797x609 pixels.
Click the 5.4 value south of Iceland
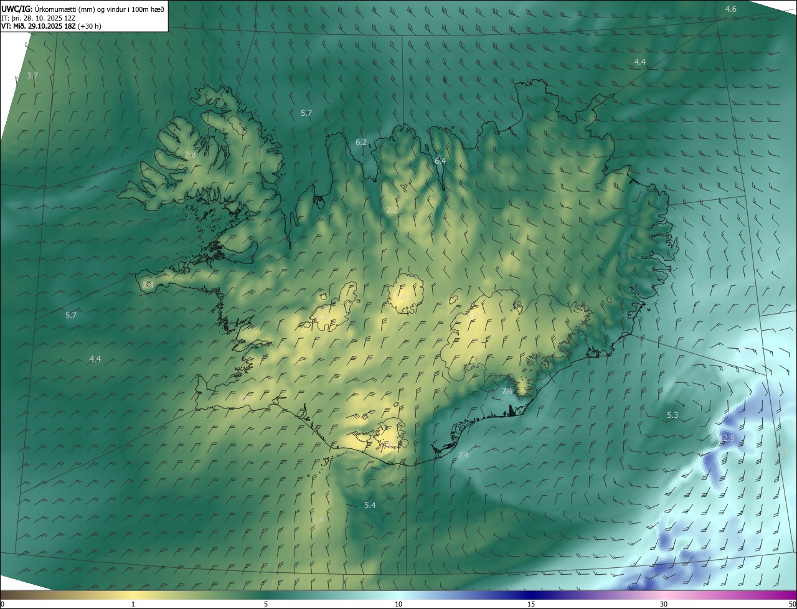coord(370,505)
